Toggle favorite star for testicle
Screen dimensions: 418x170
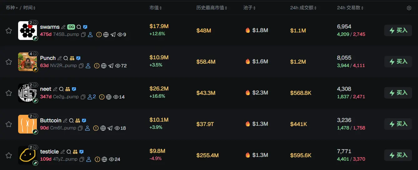[9, 155]
